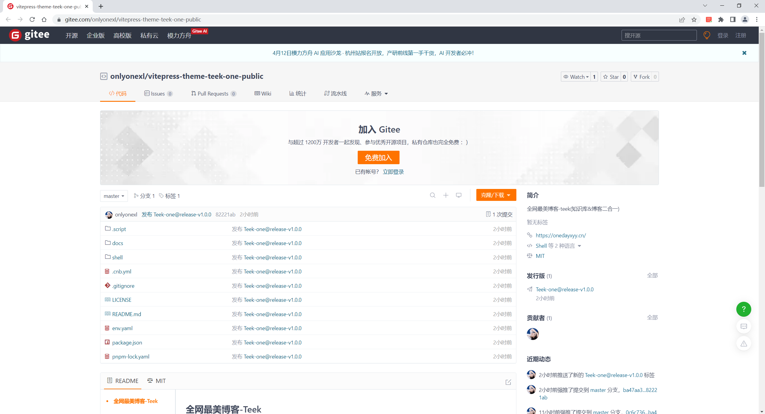765x414 pixels.
Task: Switch to the Issues tab
Action: 158,93
